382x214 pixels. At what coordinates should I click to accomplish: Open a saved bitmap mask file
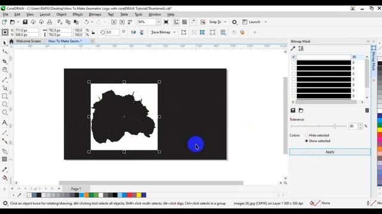click(301, 111)
